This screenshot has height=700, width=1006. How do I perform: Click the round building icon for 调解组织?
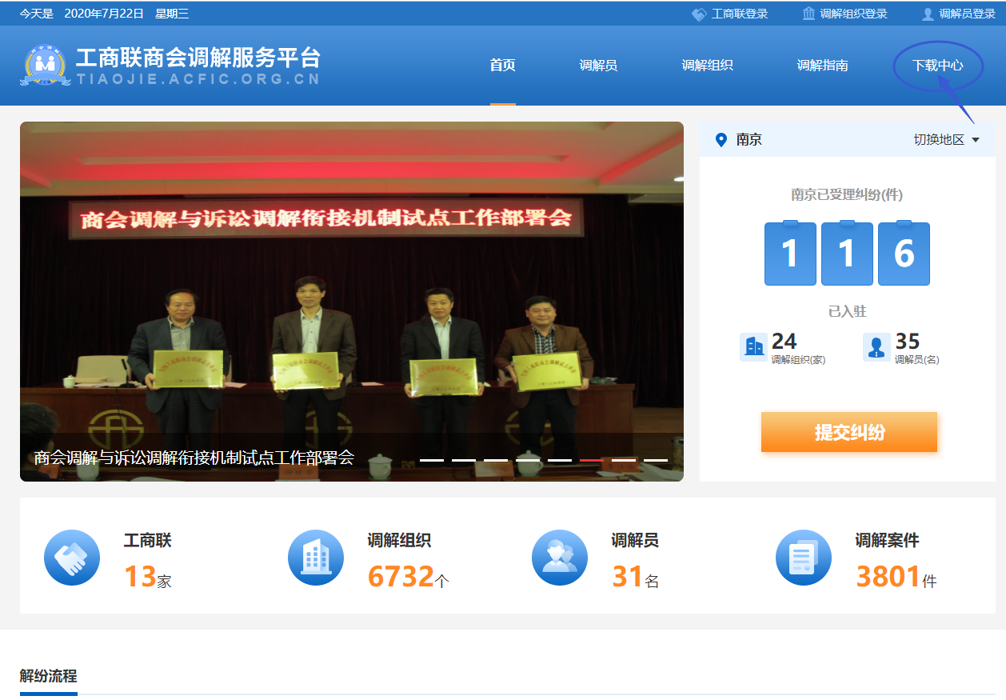pyautogui.click(x=316, y=558)
